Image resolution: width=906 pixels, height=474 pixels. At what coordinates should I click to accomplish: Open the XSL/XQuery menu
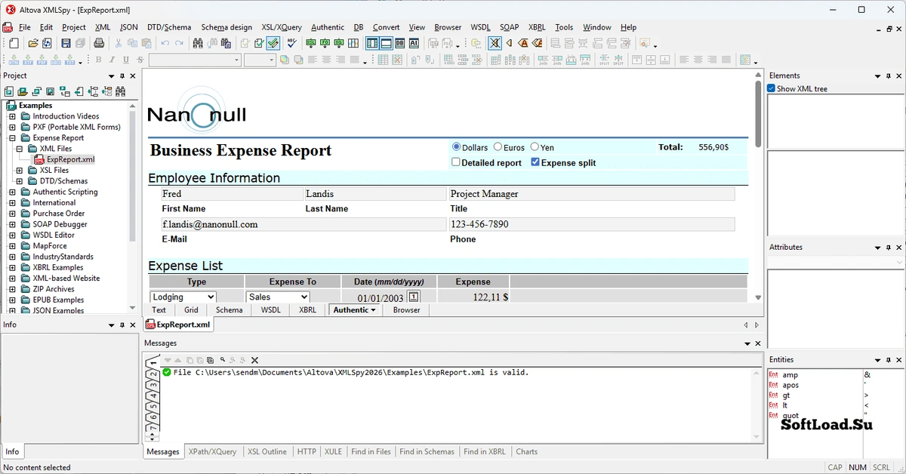(282, 27)
